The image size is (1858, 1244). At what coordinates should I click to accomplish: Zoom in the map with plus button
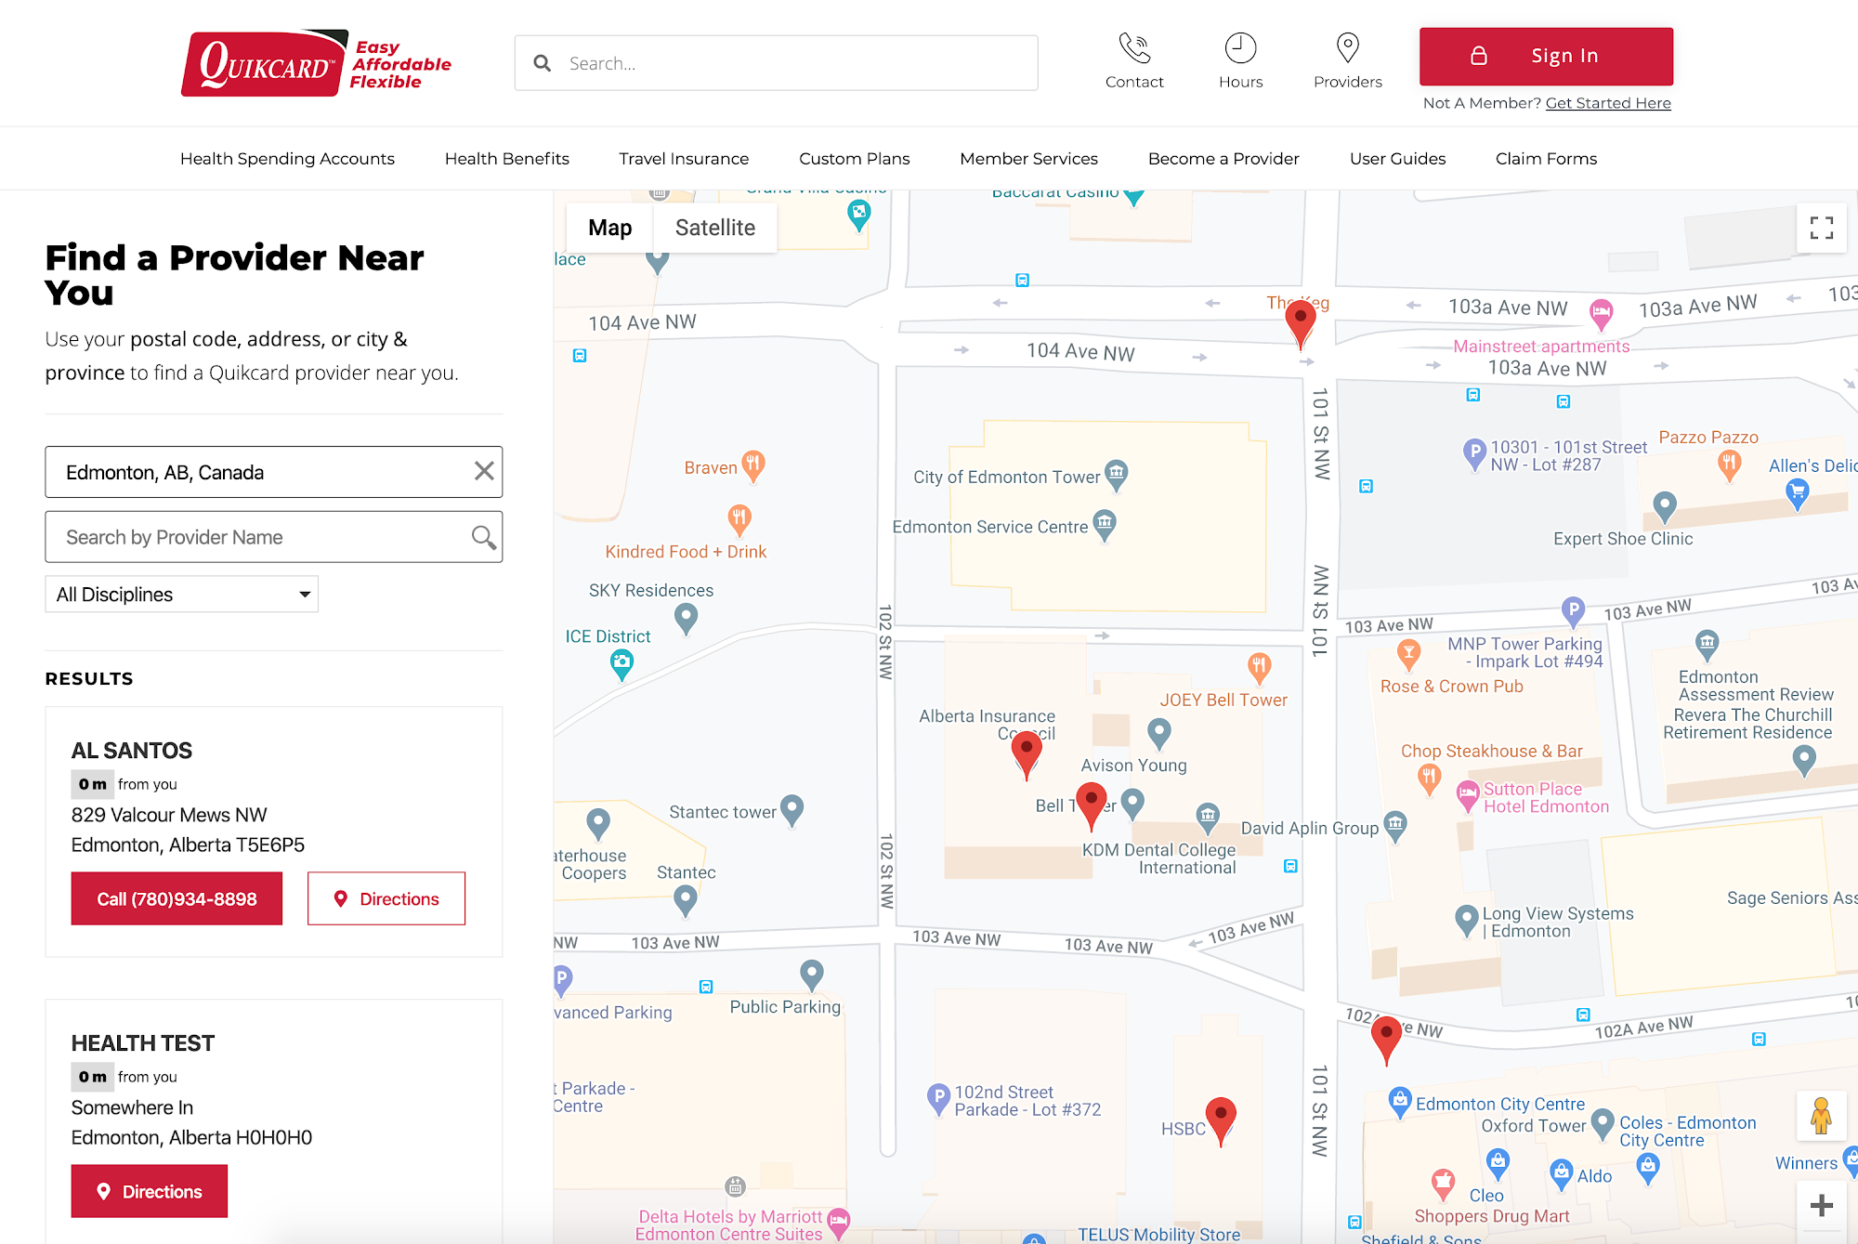click(x=1821, y=1205)
